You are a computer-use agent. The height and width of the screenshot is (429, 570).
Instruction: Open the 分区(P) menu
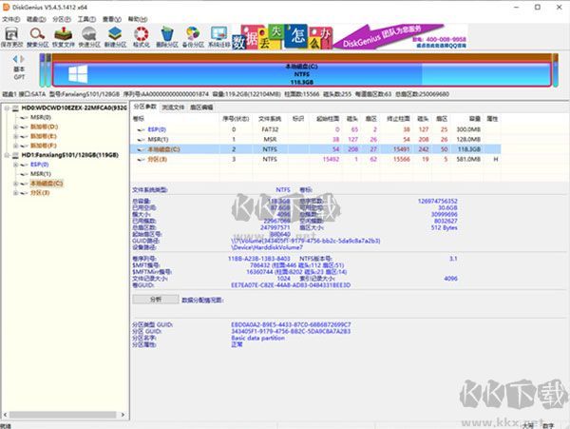point(62,19)
